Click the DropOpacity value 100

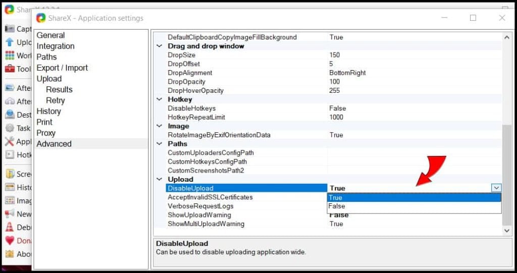coord(334,82)
